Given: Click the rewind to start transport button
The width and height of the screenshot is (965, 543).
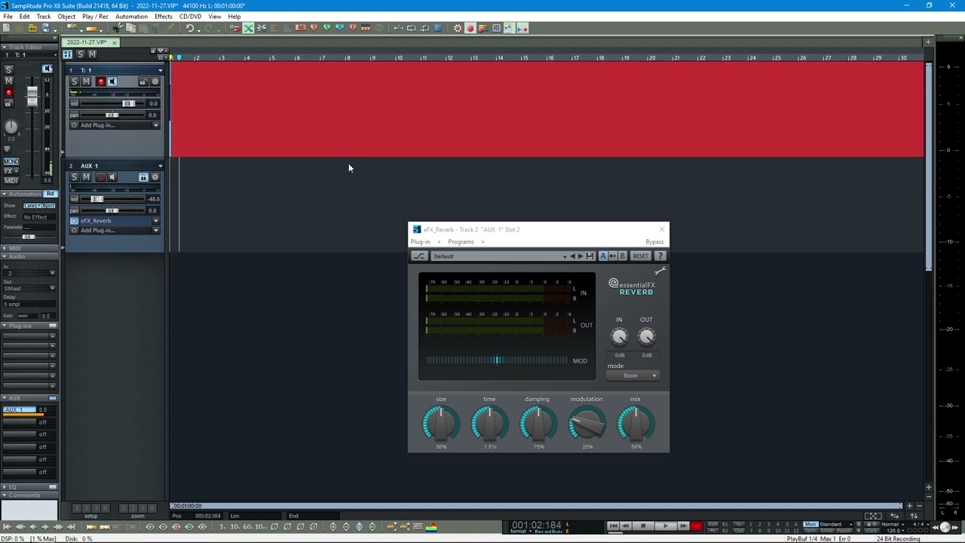Looking at the screenshot, I should point(613,526).
